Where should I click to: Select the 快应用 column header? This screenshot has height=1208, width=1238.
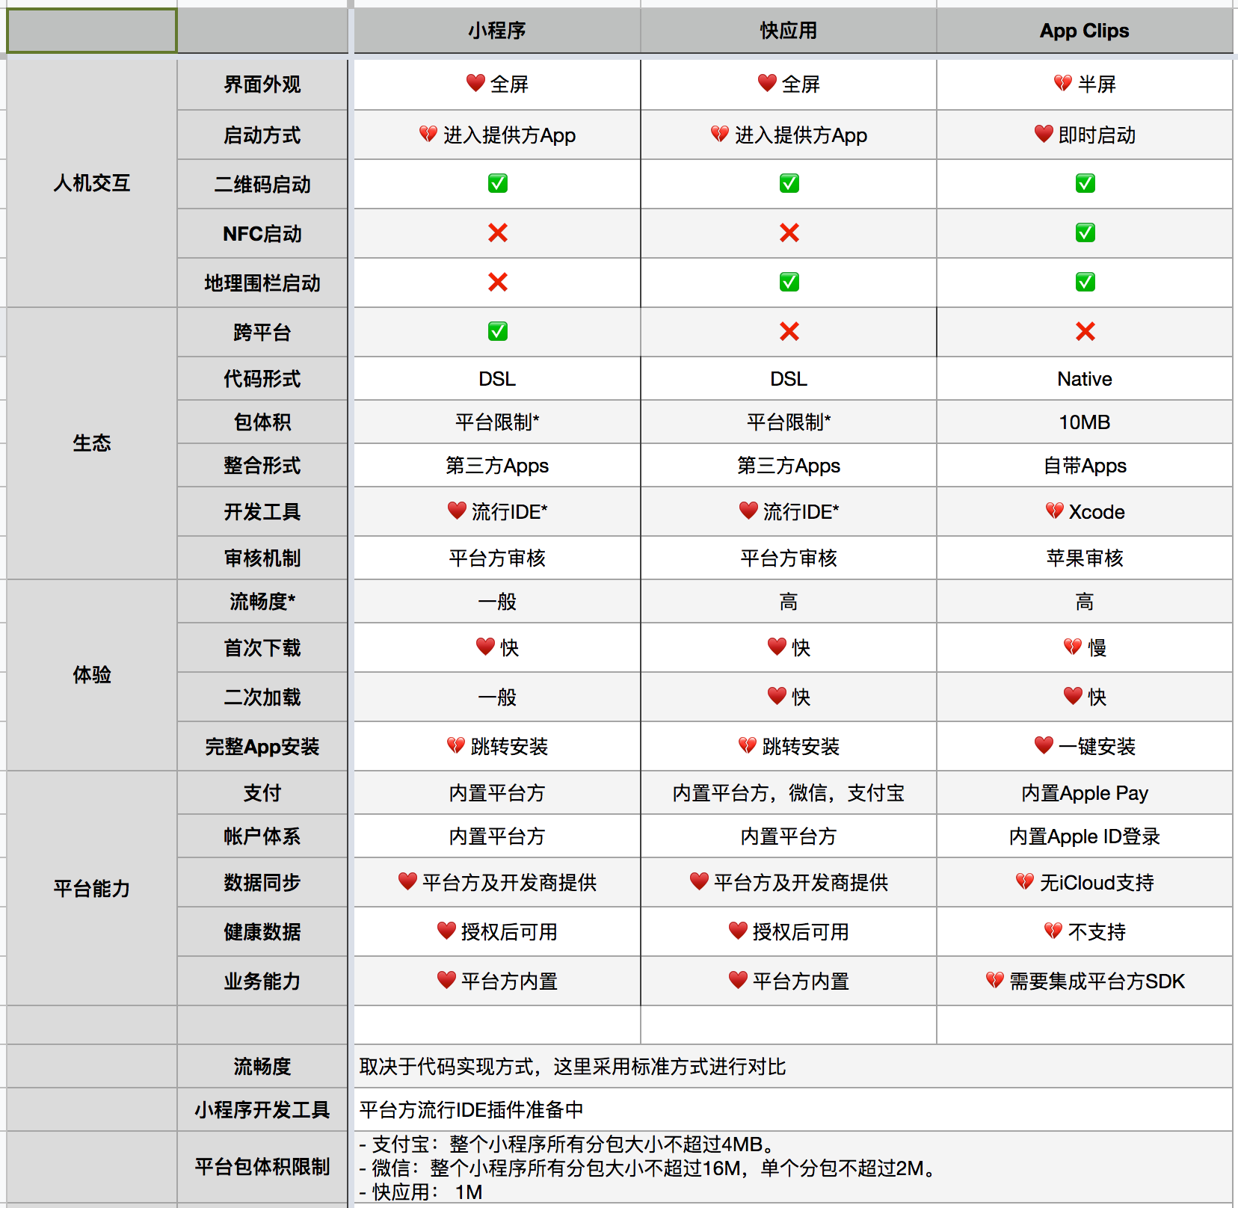(788, 31)
